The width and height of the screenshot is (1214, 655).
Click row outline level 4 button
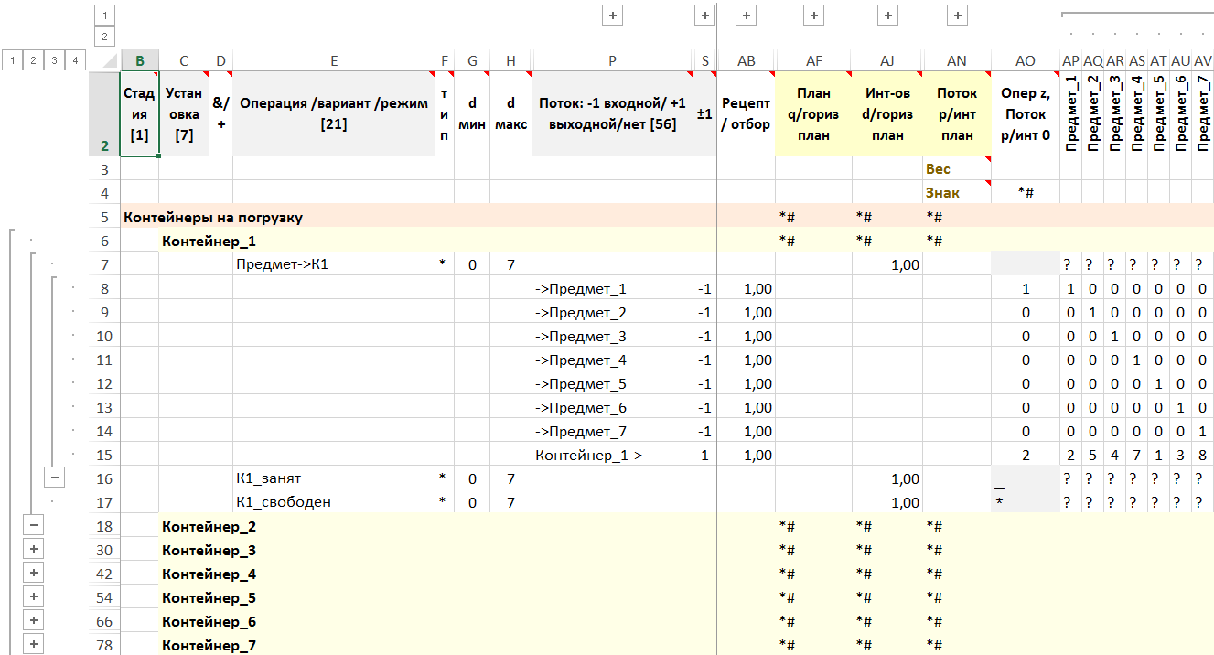76,60
